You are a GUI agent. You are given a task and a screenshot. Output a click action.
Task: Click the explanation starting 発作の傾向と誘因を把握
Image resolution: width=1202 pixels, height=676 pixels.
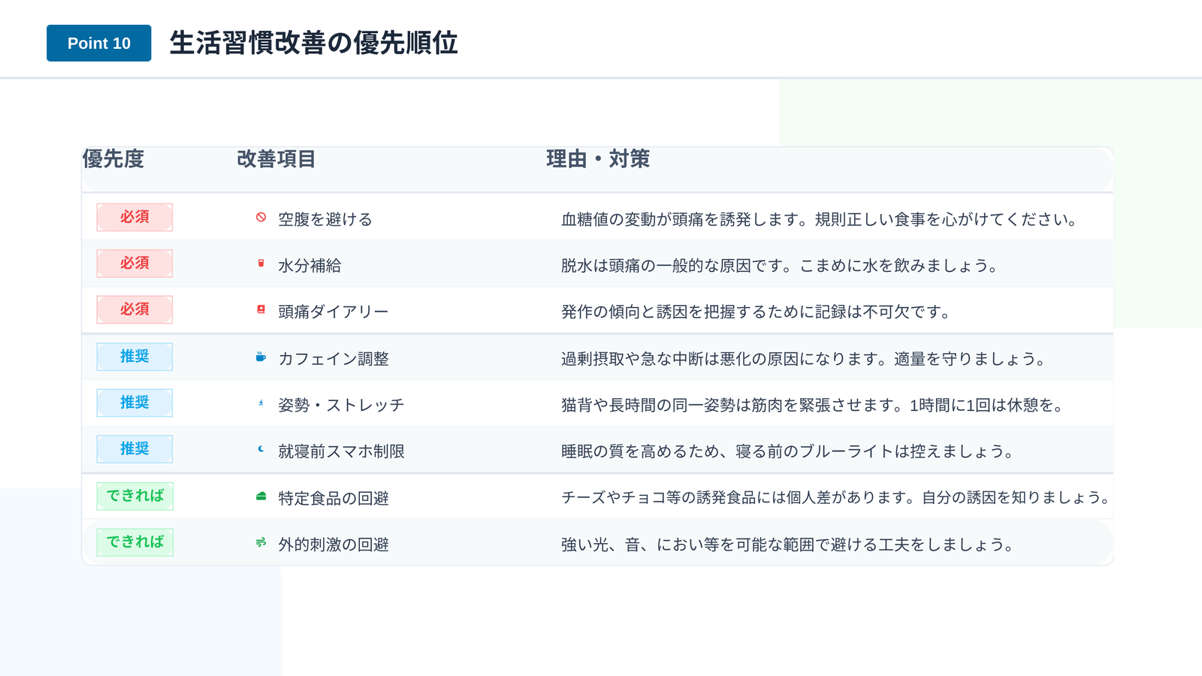pyautogui.click(x=757, y=312)
